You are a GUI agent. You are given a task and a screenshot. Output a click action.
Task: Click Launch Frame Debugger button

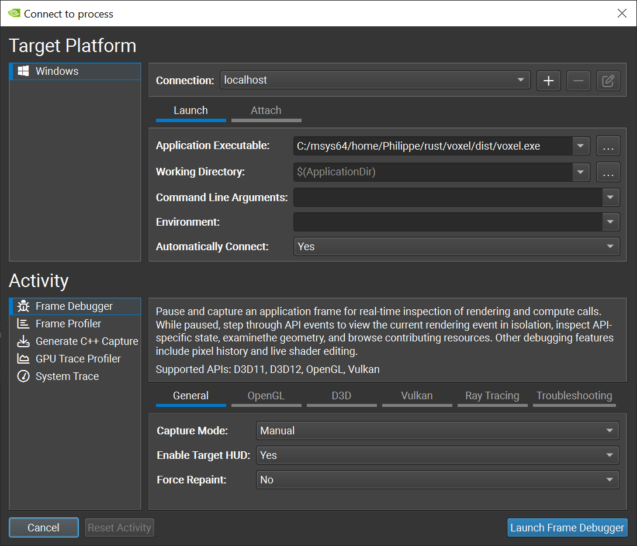(567, 527)
